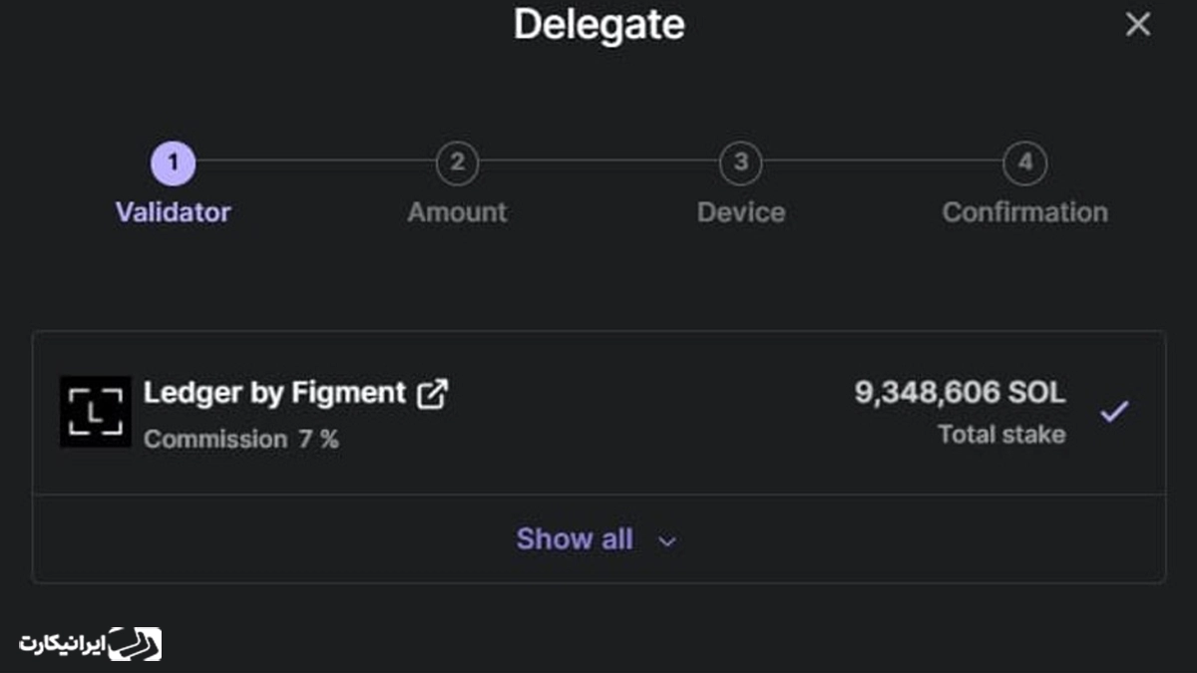Click the chevron next to Show all
Screen dimensions: 1197x673
[667, 541]
